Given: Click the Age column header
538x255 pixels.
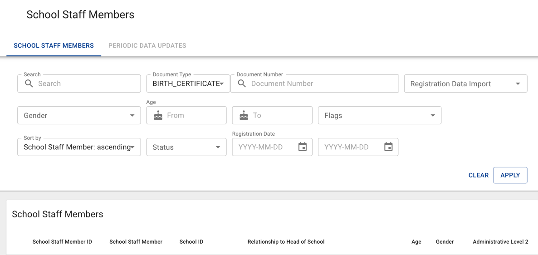Looking at the screenshot, I should click(x=416, y=242).
